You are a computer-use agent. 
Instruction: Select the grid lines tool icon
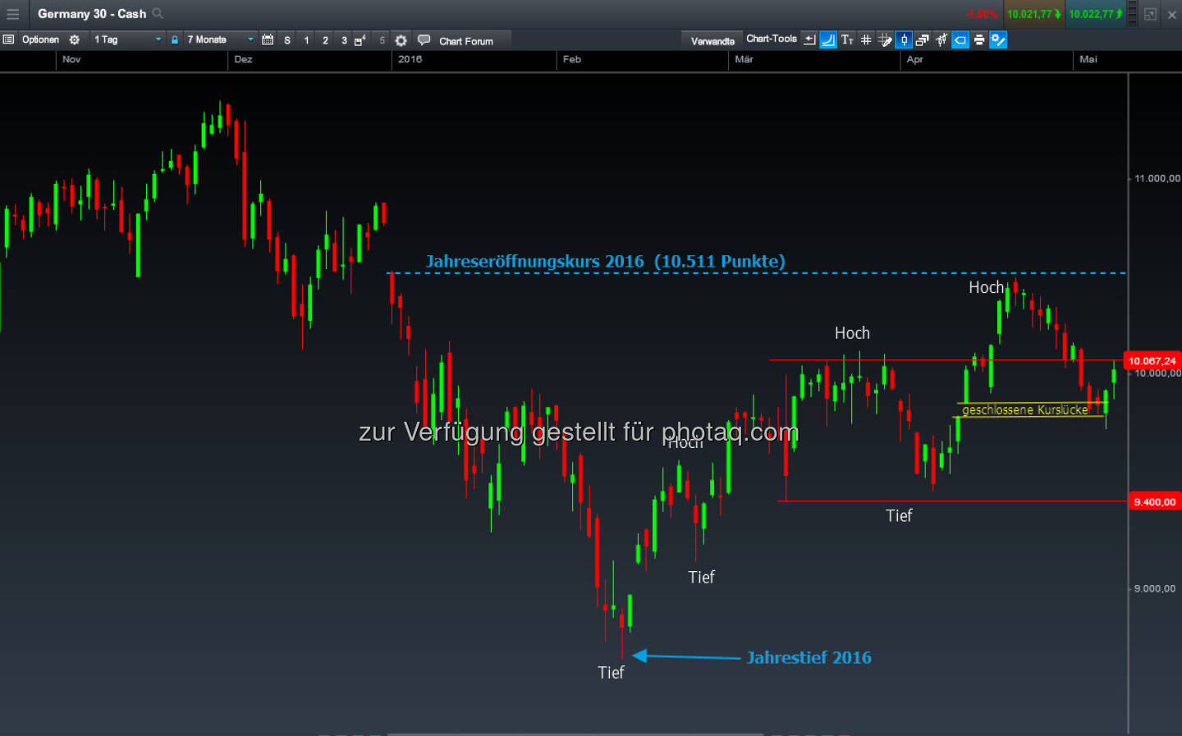866,39
